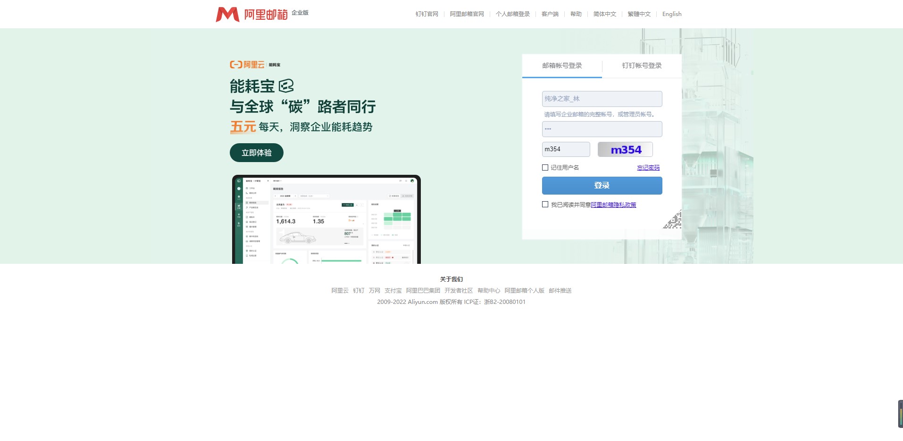Screen dimensions: 903x441
Task: Open 帮助中心 footer link
Action: (489, 291)
